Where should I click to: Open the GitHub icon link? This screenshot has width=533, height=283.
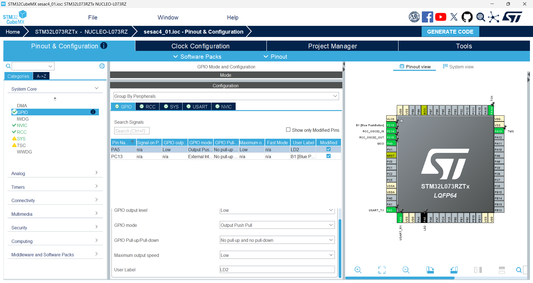[467, 17]
